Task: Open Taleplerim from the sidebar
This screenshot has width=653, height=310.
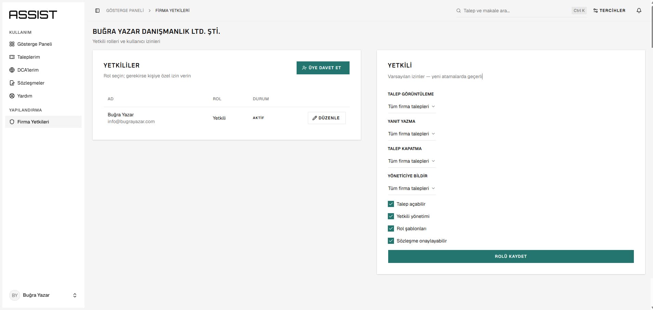Action: pos(43,57)
